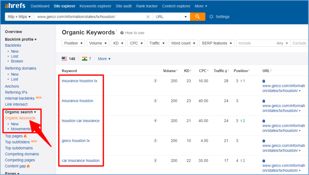
Task: Open the Volume filter dropdown
Action: tap(98, 43)
